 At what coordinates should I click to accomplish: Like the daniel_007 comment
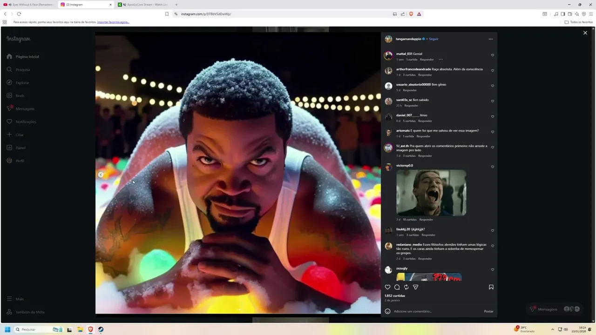click(x=493, y=116)
